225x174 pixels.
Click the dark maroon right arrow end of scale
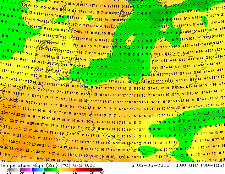pos(102,169)
